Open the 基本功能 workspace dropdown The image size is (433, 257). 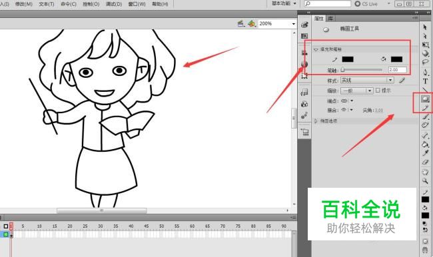pos(284,3)
